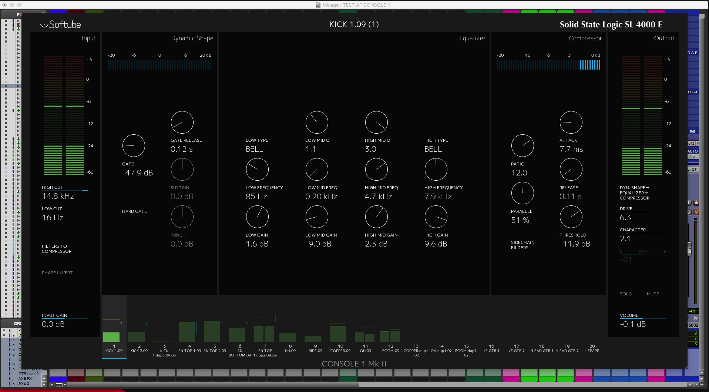Click the Gate knob in Dynamic Shape
709x392 pixels.
coord(134,145)
